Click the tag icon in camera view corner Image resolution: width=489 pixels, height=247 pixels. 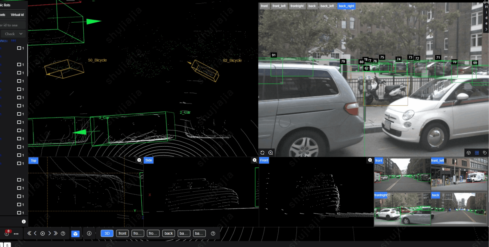point(485,153)
